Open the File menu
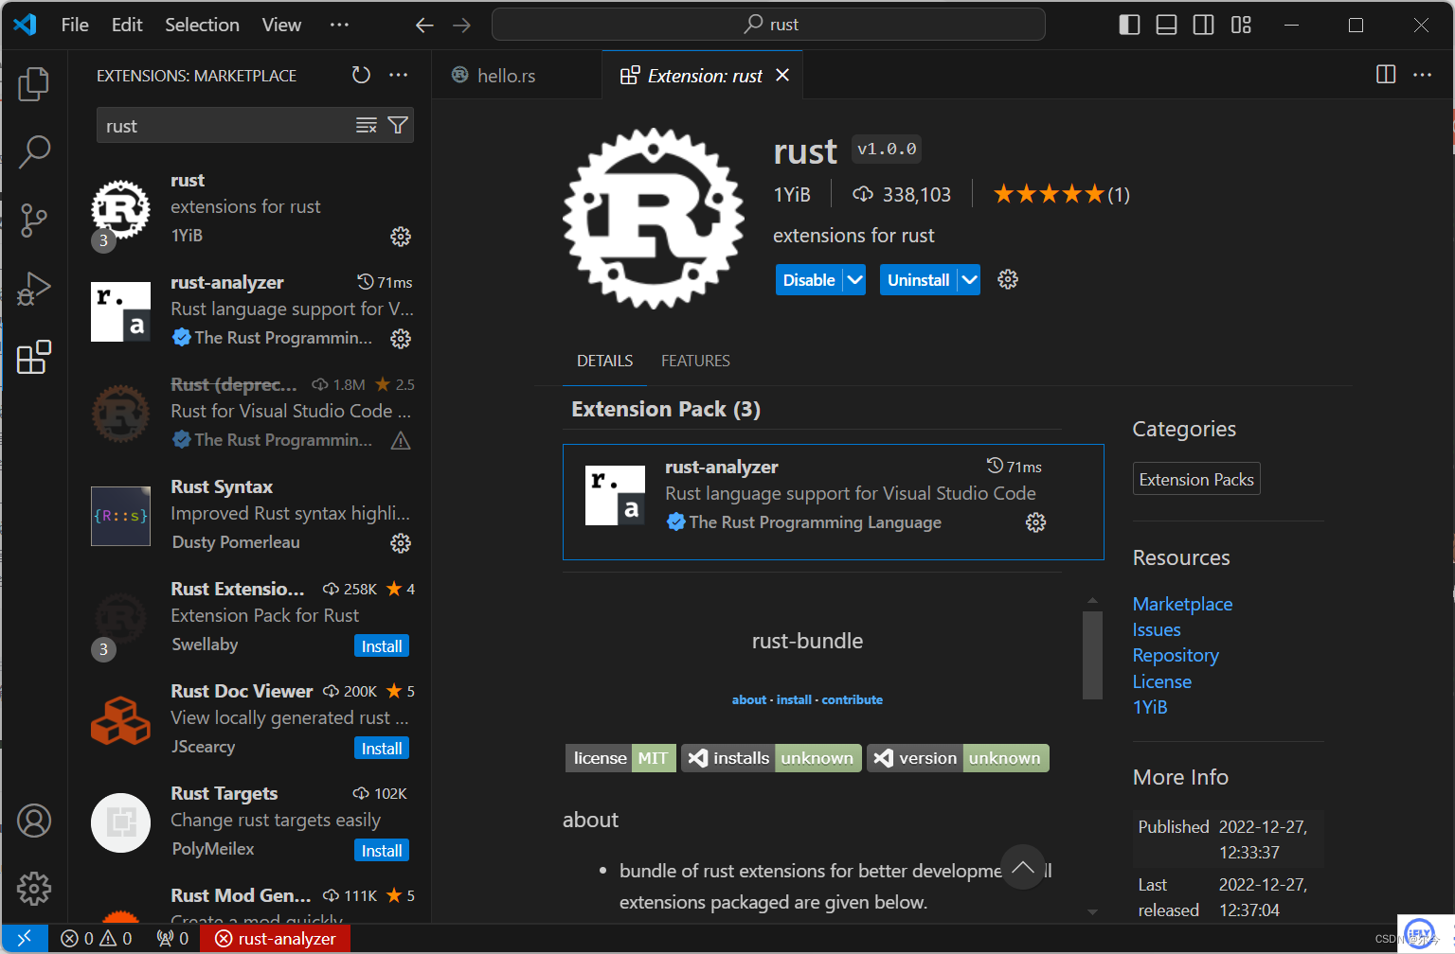The height and width of the screenshot is (954, 1455). coord(75,25)
